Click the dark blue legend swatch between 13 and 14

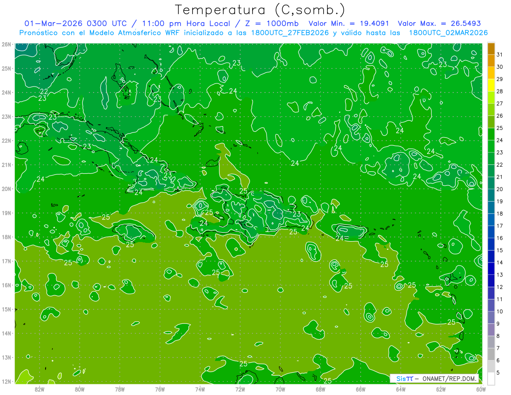(x=491, y=269)
